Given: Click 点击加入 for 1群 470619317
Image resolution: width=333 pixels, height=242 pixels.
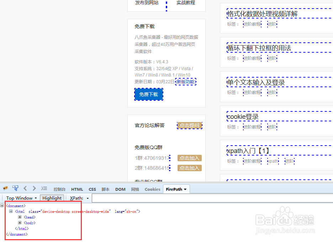Looking at the screenshot, I should [189, 158].
